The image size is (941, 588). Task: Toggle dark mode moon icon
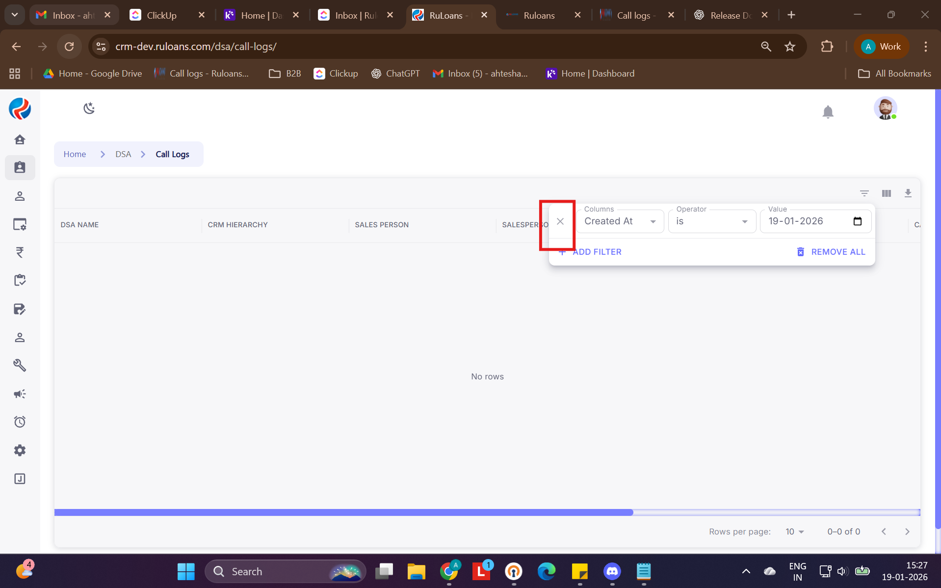[89, 108]
